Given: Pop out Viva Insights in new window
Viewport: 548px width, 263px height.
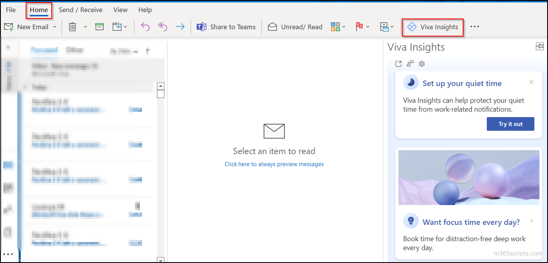Looking at the screenshot, I should click(x=398, y=63).
